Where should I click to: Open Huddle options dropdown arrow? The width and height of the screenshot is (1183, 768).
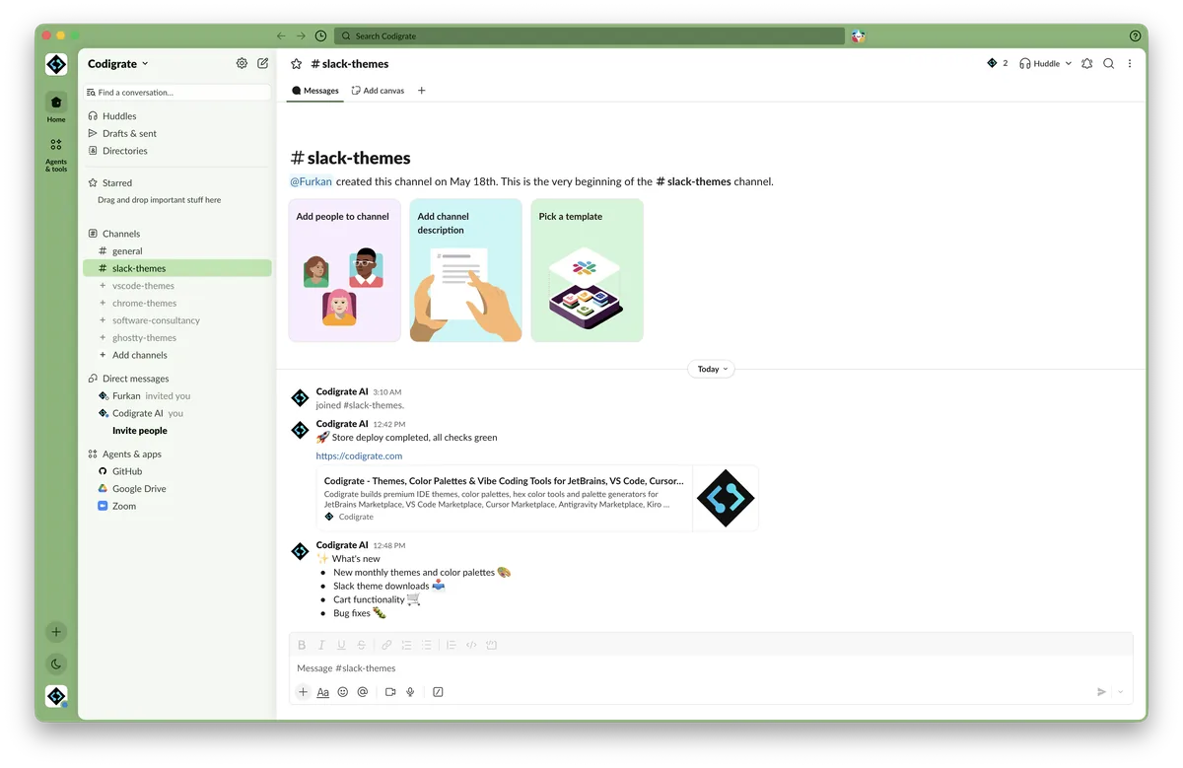tap(1069, 63)
